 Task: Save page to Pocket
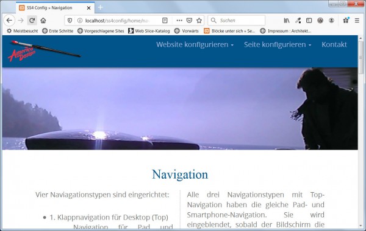click(x=189, y=21)
